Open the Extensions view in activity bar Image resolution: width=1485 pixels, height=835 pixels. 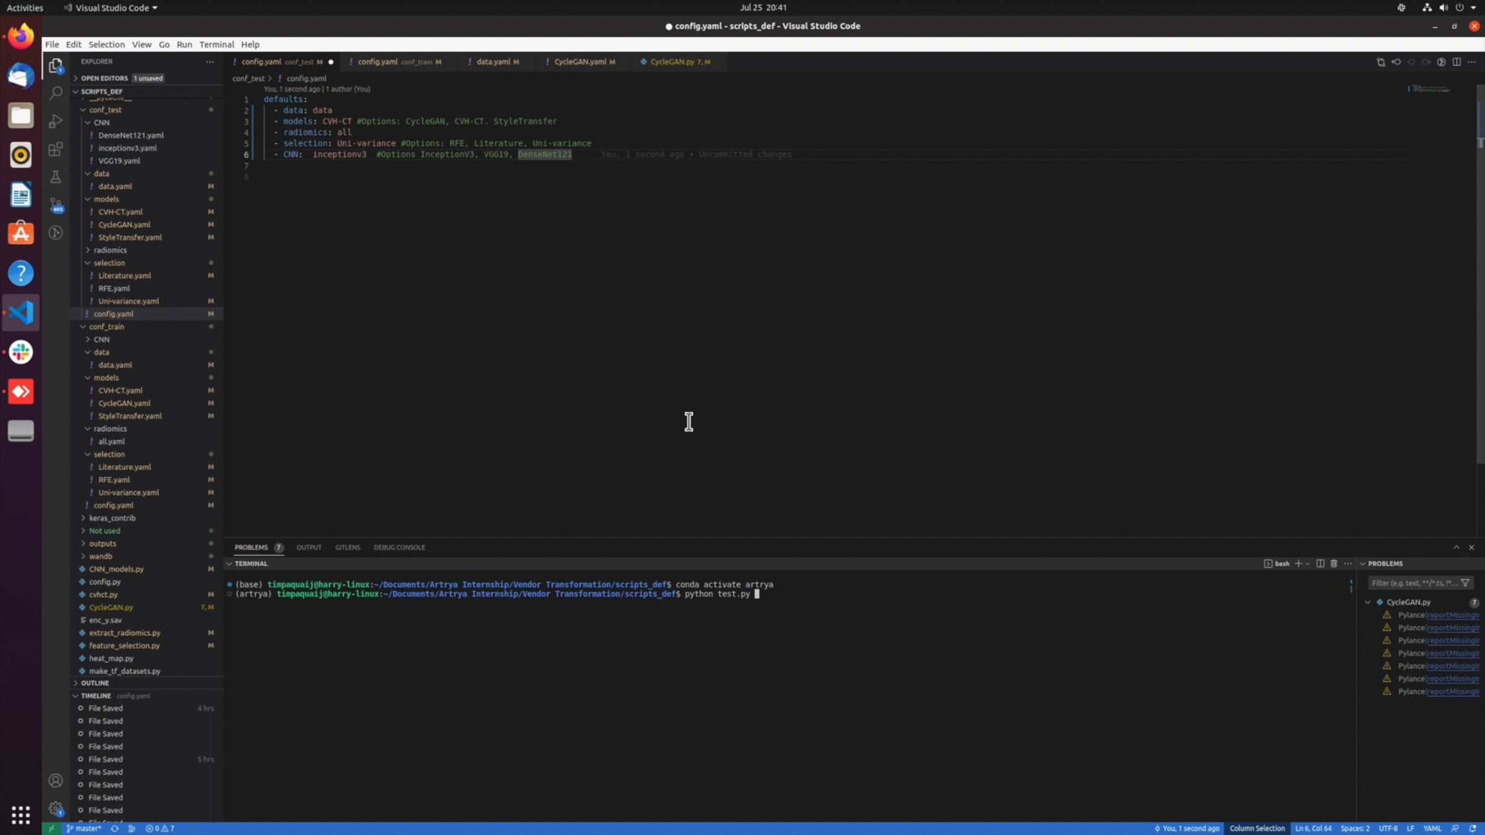point(56,149)
